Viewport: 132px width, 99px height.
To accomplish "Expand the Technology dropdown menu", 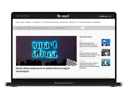I will pos(37,22).
